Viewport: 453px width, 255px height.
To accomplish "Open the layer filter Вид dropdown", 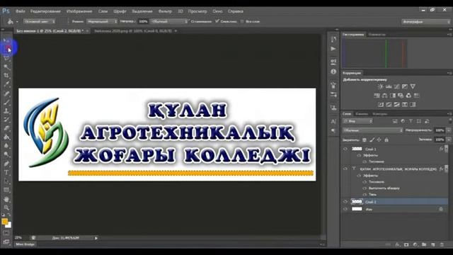I will [x=358, y=121].
